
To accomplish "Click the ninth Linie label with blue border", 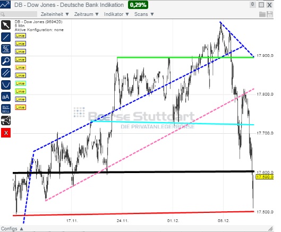I will point(20,99).
